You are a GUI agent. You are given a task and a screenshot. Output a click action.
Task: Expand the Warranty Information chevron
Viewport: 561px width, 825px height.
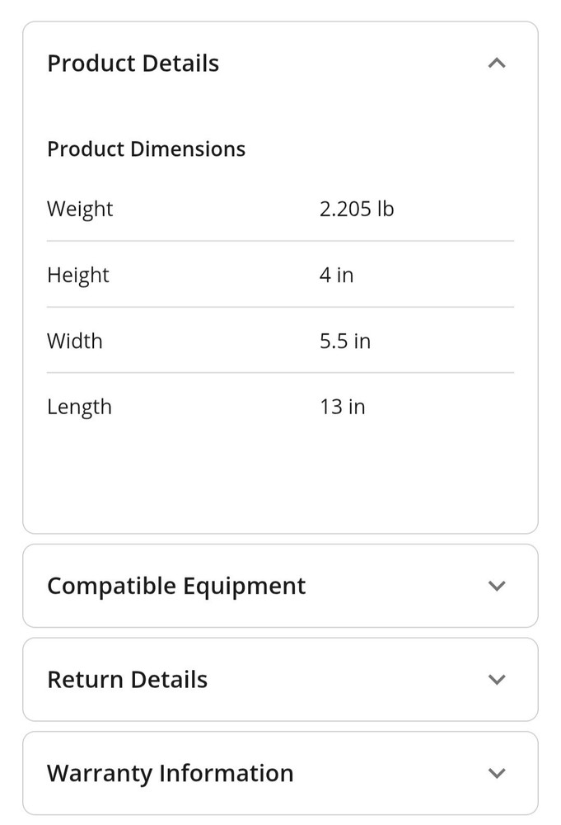click(496, 773)
